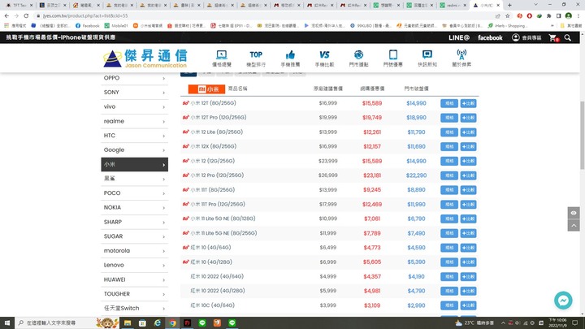Viewport: 585px width, 329px height.
Task: Expand the SONY brand category
Action: coord(134,92)
